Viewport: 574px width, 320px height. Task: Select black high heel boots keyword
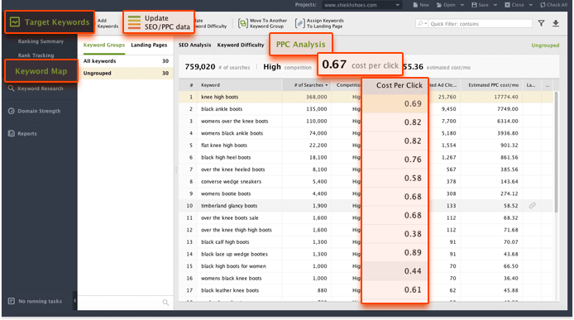[x=226, y=157]
